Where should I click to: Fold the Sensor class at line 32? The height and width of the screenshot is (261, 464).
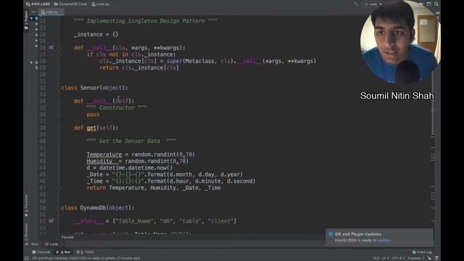coord(59,88)
